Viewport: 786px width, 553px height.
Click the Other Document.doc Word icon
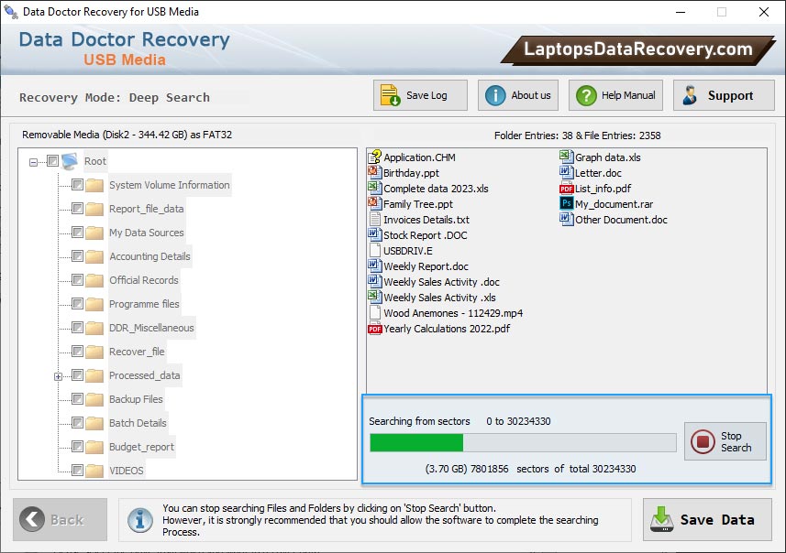coord(566,219)
